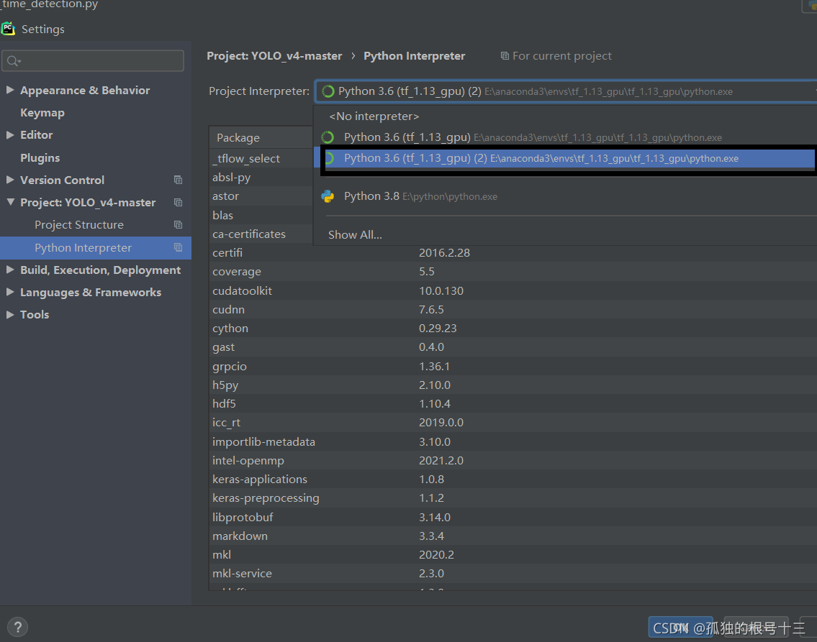Click the help question mark button
Screen dimensions: 817x642
coord(17,627)
